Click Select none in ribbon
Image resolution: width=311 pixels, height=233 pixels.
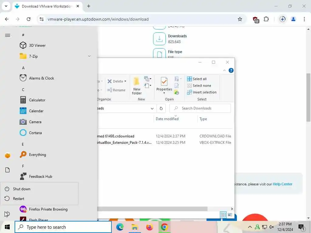coord(199,86)
